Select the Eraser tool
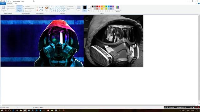 pyautogui.click(x=37, y=10)
